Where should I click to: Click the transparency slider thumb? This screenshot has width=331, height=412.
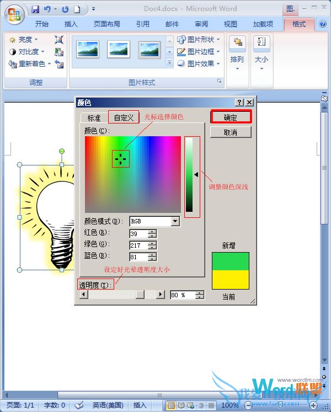[140, 295]
